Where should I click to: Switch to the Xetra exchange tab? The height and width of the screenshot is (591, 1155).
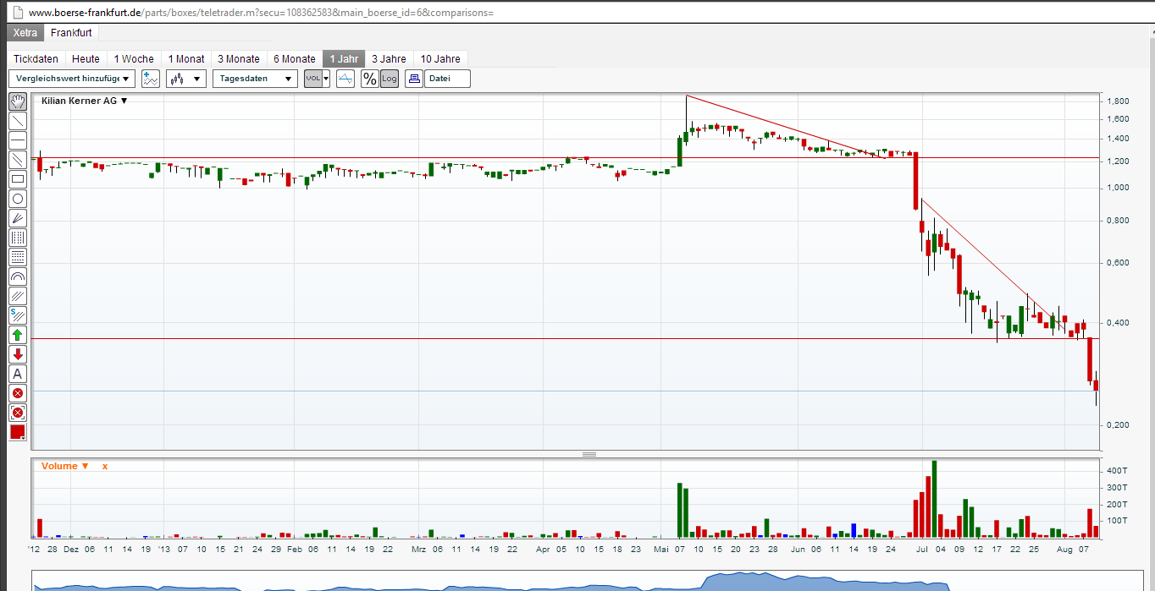click(x=25, y=32)
